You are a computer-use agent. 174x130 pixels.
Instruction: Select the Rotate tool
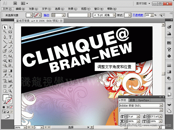(x=5, y=56)
